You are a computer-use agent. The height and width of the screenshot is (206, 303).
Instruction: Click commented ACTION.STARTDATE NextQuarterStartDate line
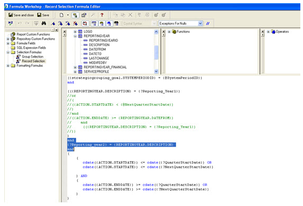(120, 104)
